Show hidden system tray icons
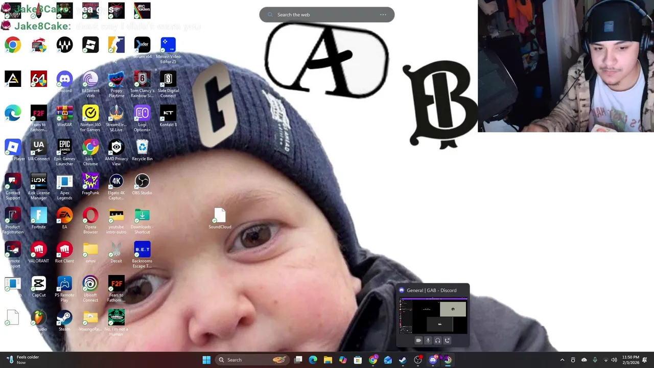 (x=562, y=360)
